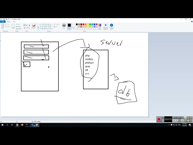Select the Eraser tool
193x145 pixels.
[25, 28]
